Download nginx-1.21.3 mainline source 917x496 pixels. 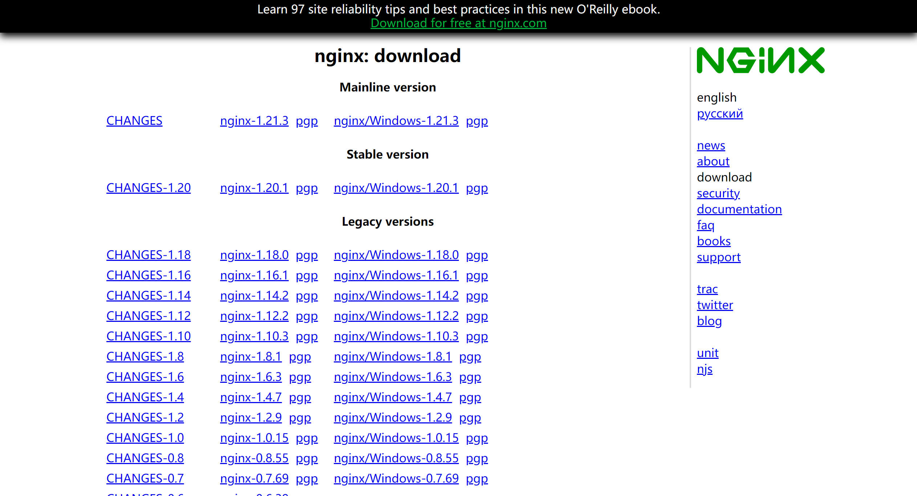254,121
